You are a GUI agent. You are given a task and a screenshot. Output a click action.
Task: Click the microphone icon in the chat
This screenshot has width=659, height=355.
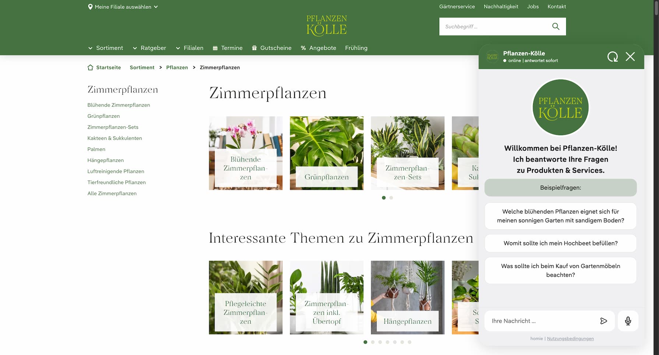[x=628, y=321]
